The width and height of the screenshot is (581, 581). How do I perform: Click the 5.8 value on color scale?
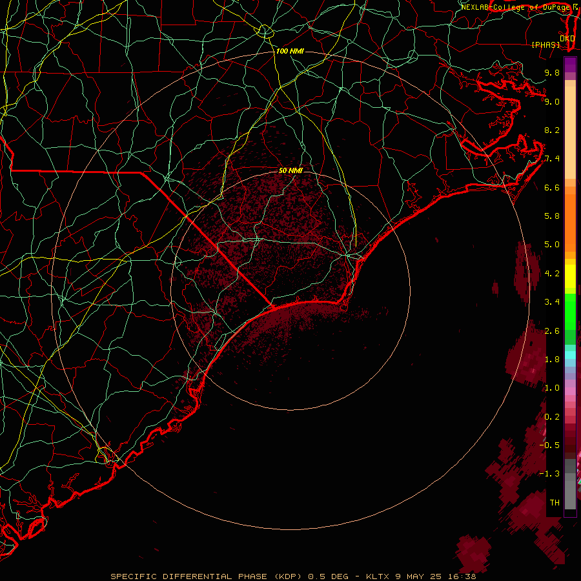click(552, 216)
